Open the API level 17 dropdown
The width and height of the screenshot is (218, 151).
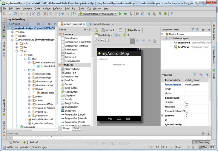(x=127, y=35)
